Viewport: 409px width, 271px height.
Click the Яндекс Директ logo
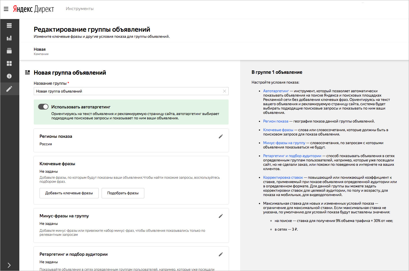point(33,9)
